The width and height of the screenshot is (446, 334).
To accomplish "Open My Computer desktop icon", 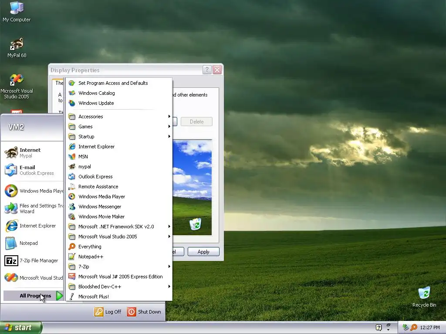I will tap(17, 12).
